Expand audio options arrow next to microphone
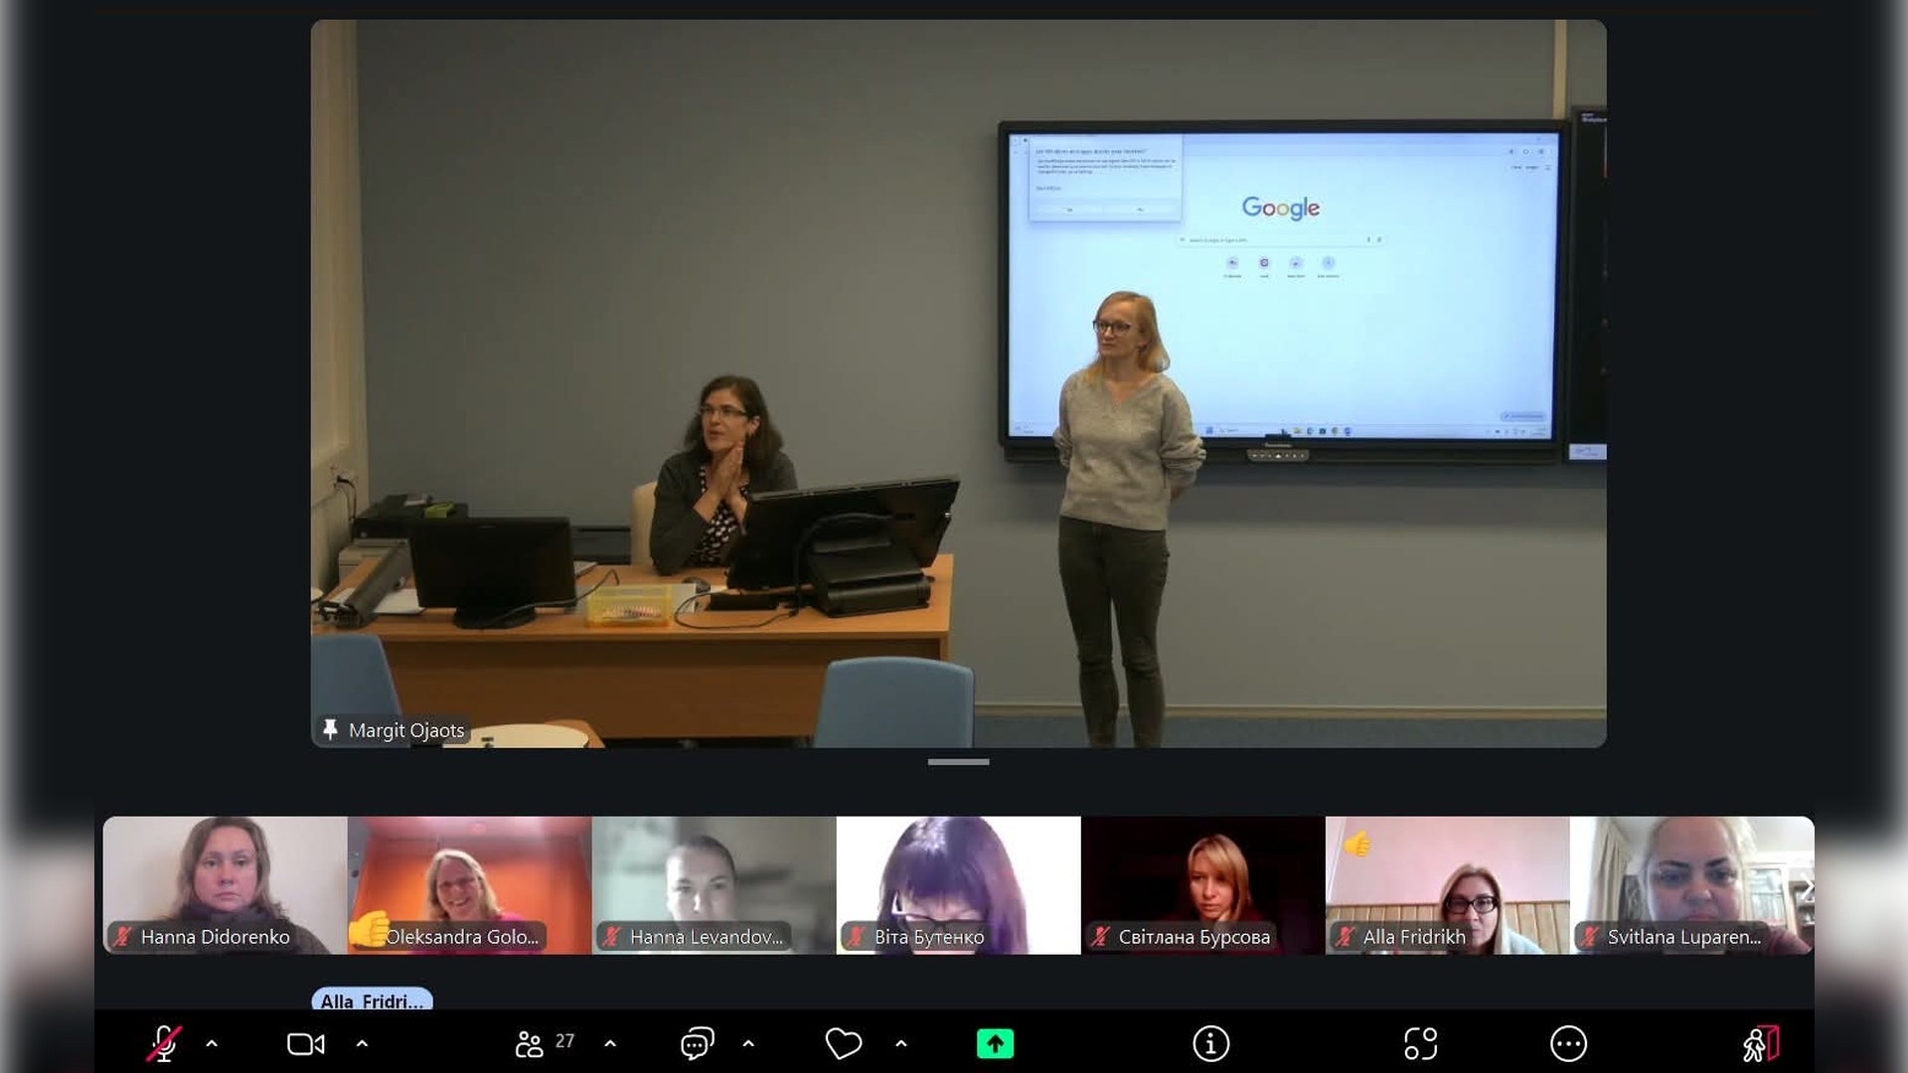 point(212,1044)
